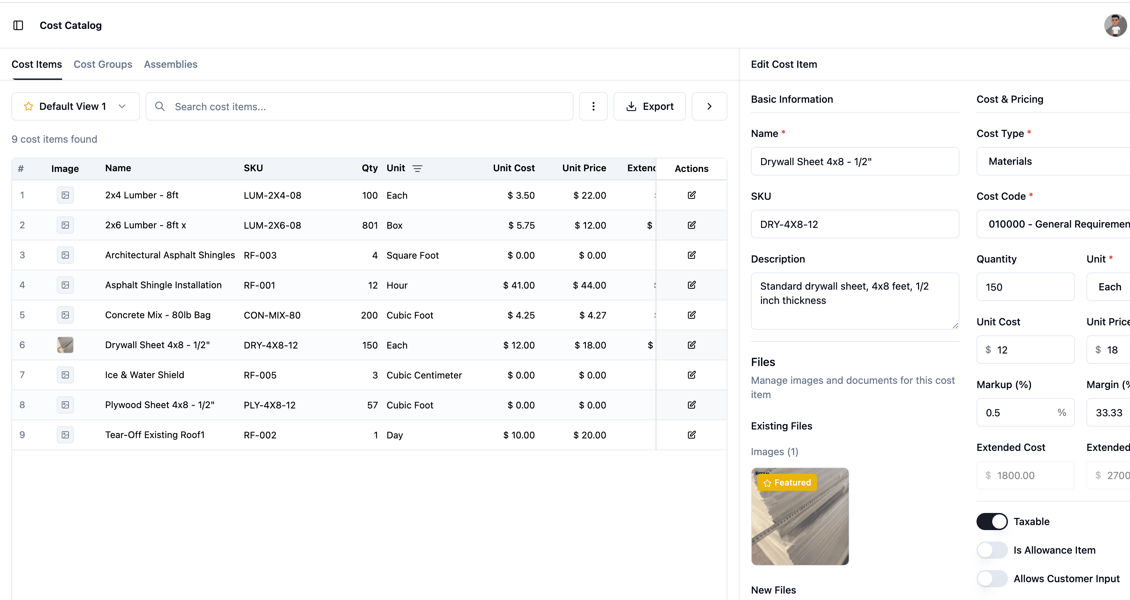The width and height of the screenshot is (1130, 600).
Task: Turn off the Taxable toggle
Action: 992,522
